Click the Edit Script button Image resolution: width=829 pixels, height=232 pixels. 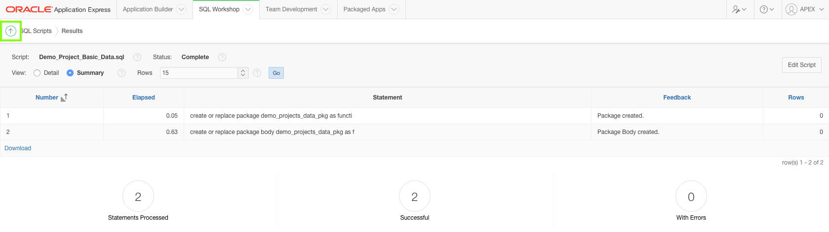coord(801,65)
